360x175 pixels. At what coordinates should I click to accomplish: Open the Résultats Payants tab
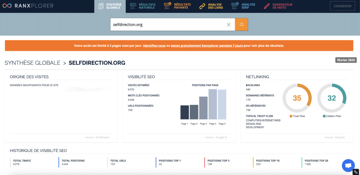(178, 6)
